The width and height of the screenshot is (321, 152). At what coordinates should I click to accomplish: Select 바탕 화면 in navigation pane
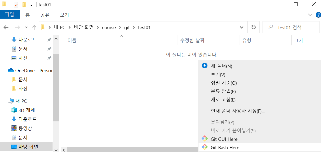[x=26, y=147]
